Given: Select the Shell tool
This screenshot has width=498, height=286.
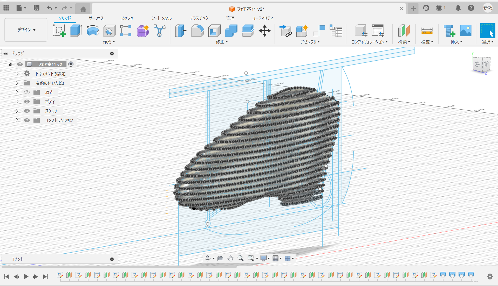Looking at the screenshot, I should coord(214,31).
